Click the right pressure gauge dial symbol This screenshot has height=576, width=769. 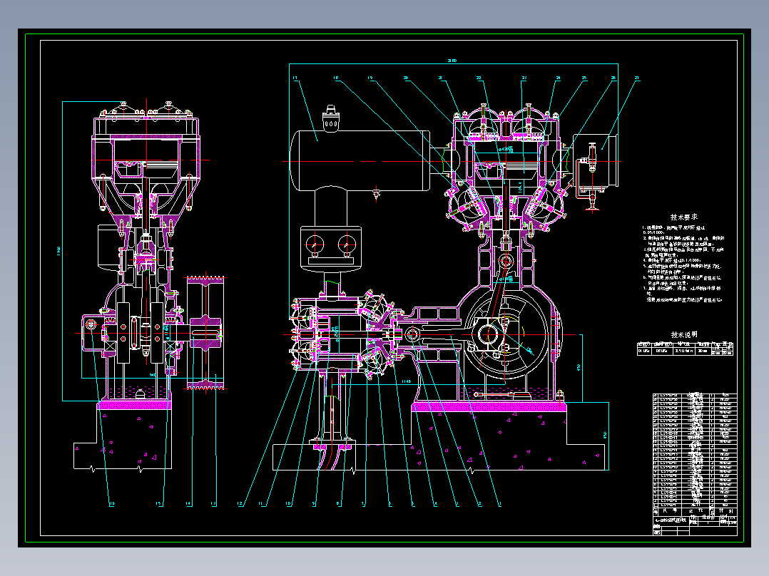[347, 245]
